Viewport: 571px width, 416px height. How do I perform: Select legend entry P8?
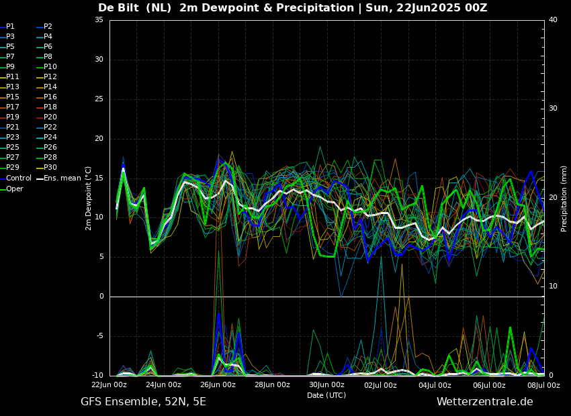(x=44, y=57)
